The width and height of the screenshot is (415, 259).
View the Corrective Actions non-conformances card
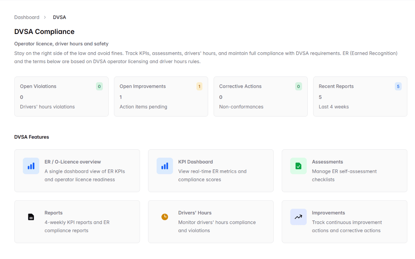click(260, 96)
